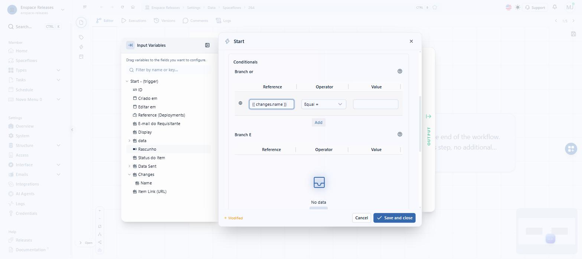Select the ID variable
Image resolution: width=582 pixels, height=259 pixels.
(x=140, y=90)
